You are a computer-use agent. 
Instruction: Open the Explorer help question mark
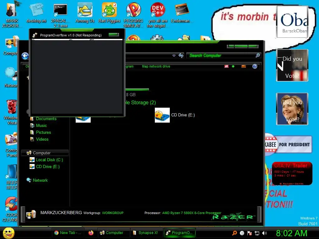click(x=255, y=66)
